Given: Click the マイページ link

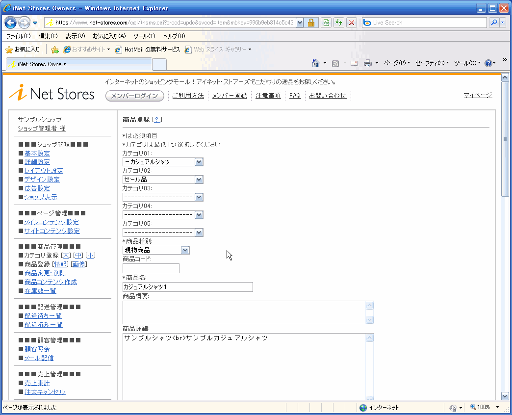Looking at the screenshot, I should 478,95.
